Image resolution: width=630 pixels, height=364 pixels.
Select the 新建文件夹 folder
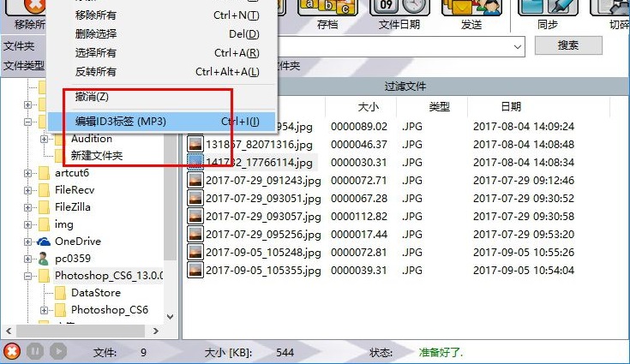pyautogui.click(x=97, y=156)
